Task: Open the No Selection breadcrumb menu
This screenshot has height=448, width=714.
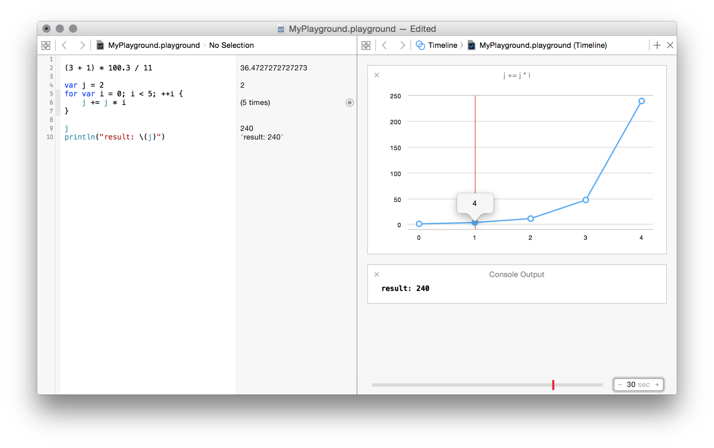Action: (231, 45)
